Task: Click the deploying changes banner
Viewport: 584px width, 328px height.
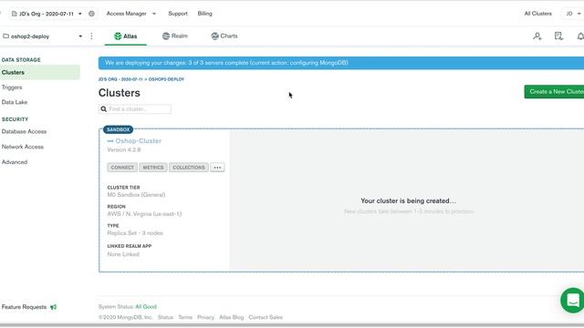Action: (341, 63)
